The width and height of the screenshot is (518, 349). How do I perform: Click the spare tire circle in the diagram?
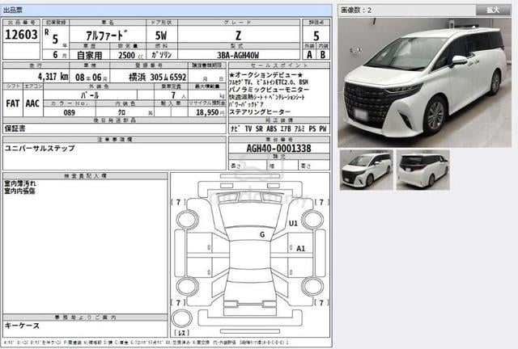tap(181, 319)
